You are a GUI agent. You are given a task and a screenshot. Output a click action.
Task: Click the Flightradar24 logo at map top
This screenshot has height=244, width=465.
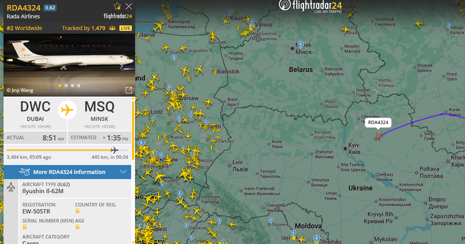click(310, 7)
